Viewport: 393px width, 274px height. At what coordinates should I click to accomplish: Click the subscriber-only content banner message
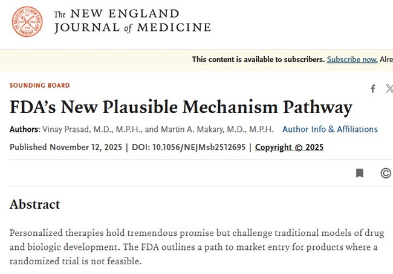(x=258, y=59)
